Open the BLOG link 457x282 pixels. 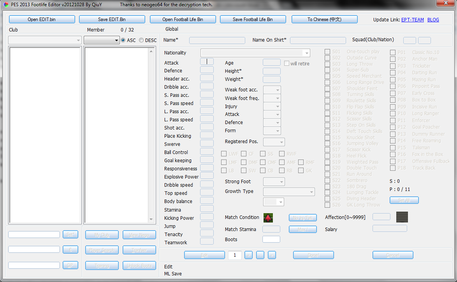(433, 19)
